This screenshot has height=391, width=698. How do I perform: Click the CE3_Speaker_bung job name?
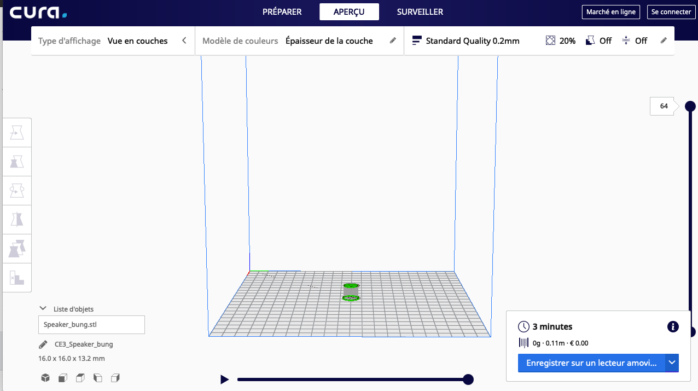[84, 344]
